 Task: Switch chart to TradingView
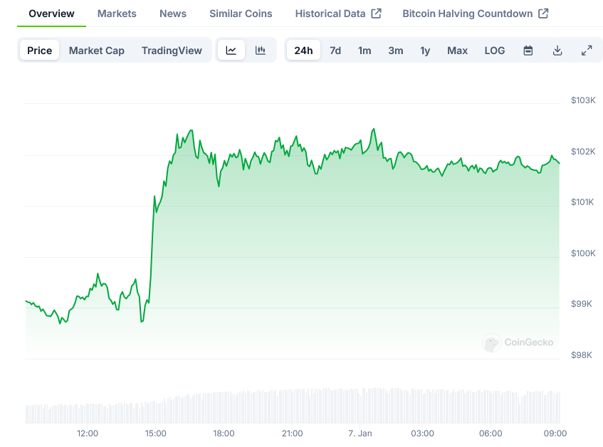[172, 51]
